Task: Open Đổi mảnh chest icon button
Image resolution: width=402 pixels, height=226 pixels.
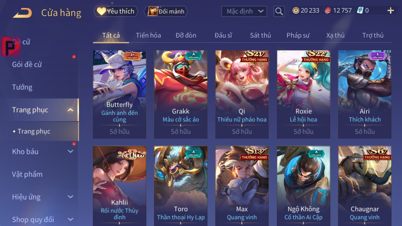Action: [x=166, y=11]
